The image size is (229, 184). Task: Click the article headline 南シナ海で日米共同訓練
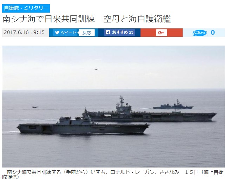(48, 19)
